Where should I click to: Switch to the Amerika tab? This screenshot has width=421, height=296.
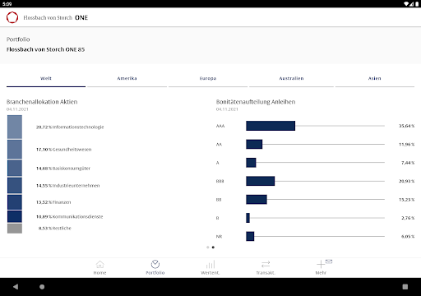(127, 78)
